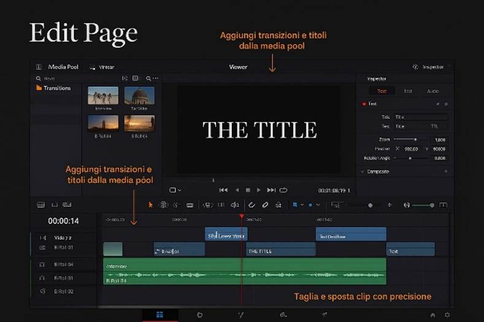Toggle the red Text enable dot in Inspector
Viewport: 484px width, 322px height.
[x=364, y=104]
